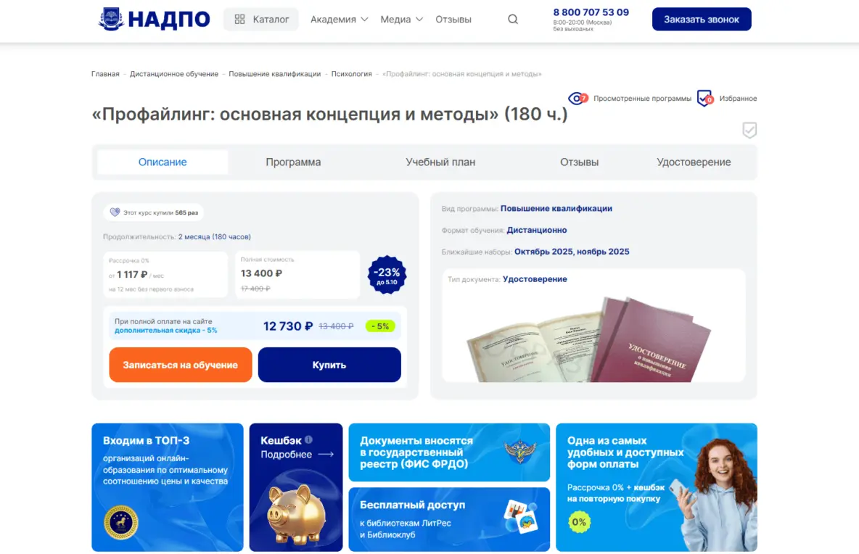Viewport: 859px width, 554px height.
Task: Open the Учебный план tab
Action: [440, 162]
